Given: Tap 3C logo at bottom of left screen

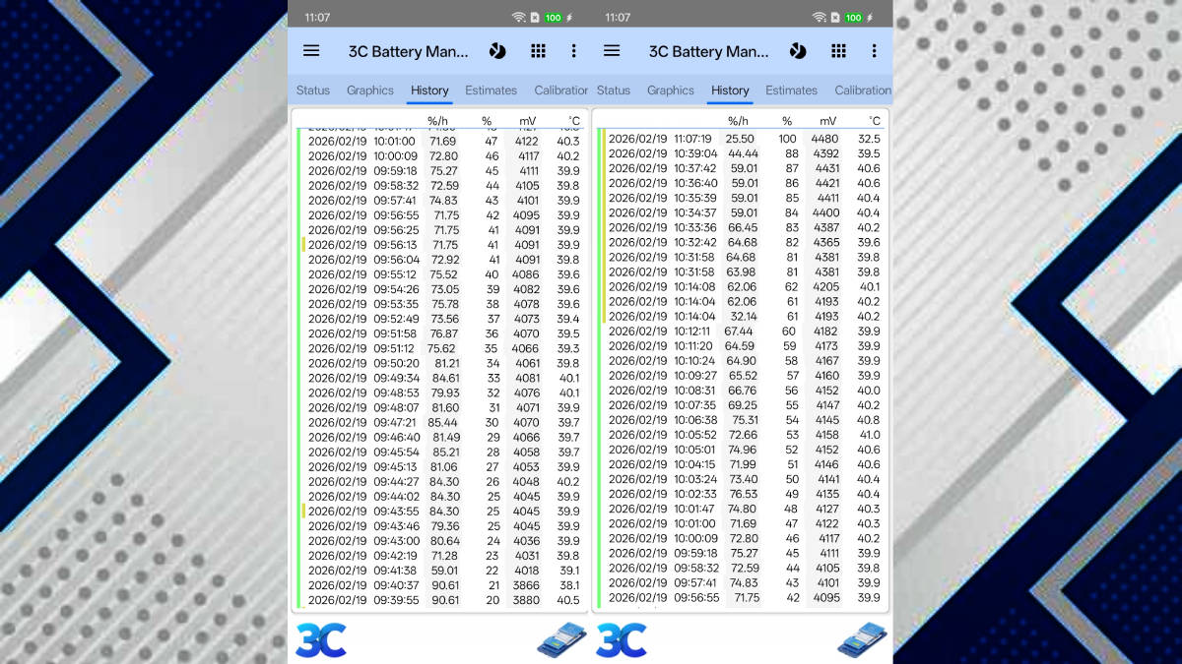Looking at the screenshot, I should (321, 639).
